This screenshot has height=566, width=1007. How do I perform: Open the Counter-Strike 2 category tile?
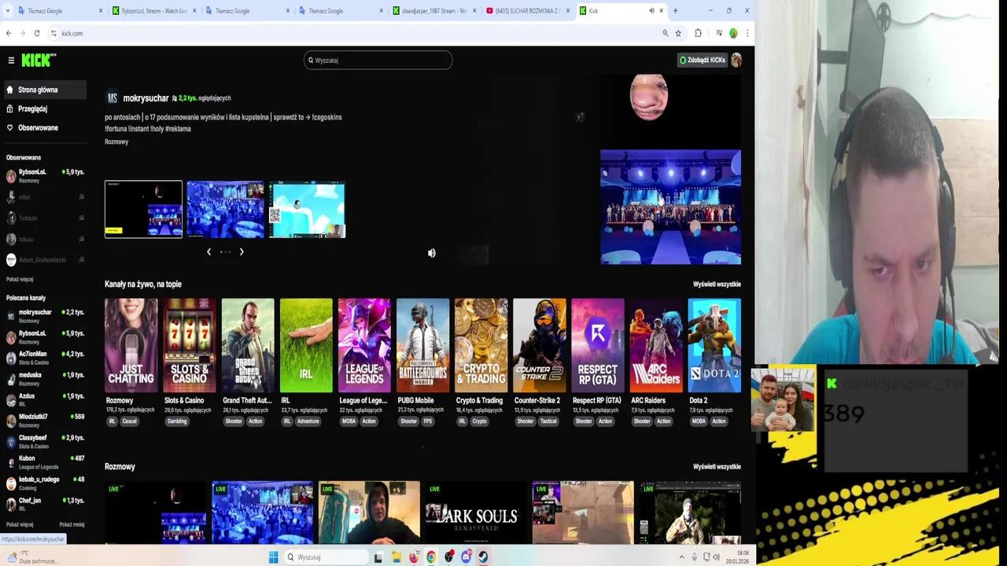pos(539,344)
